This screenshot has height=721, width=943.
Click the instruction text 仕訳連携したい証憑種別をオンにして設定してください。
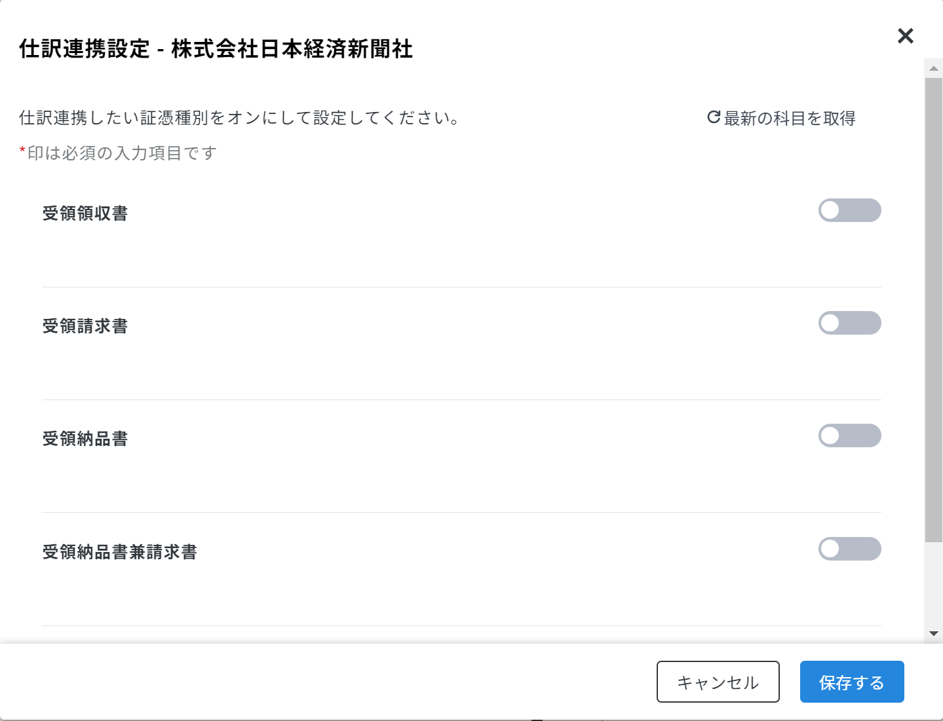[x=240, y=118]
